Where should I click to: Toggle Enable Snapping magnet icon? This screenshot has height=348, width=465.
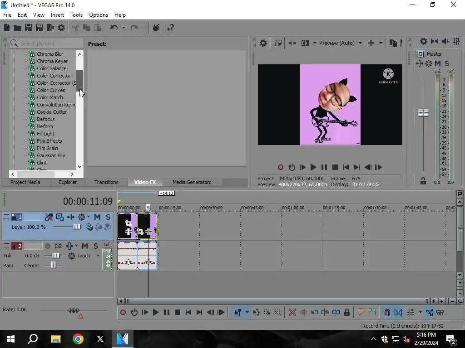387,312
